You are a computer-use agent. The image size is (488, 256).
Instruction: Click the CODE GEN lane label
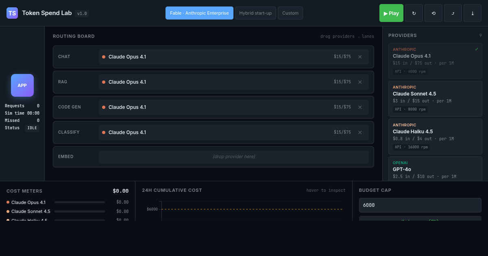point(70,107)
